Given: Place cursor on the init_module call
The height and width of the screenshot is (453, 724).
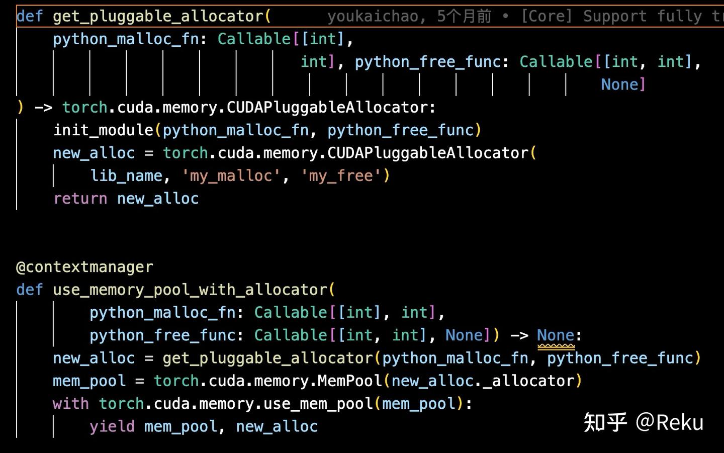Looking at the screenshot, I should click(x=103, y=130).
